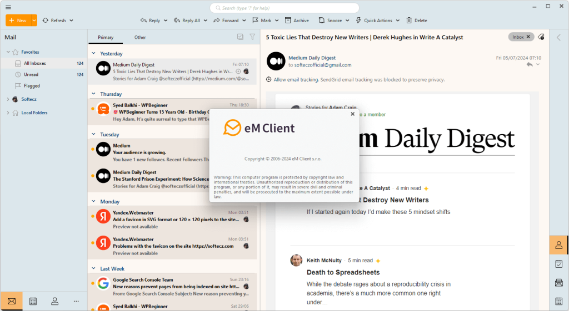Open the Agenda tasks sidebar icon

click(559, 264)
